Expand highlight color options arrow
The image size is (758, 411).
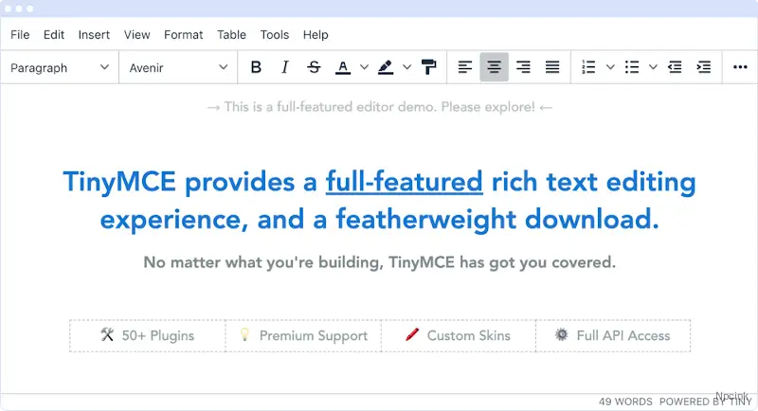click(407, 67)
